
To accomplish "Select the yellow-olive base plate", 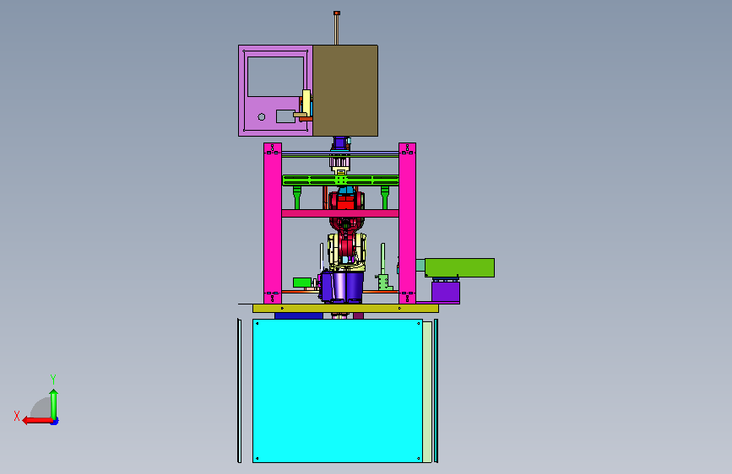I will [x=345, y=309].
